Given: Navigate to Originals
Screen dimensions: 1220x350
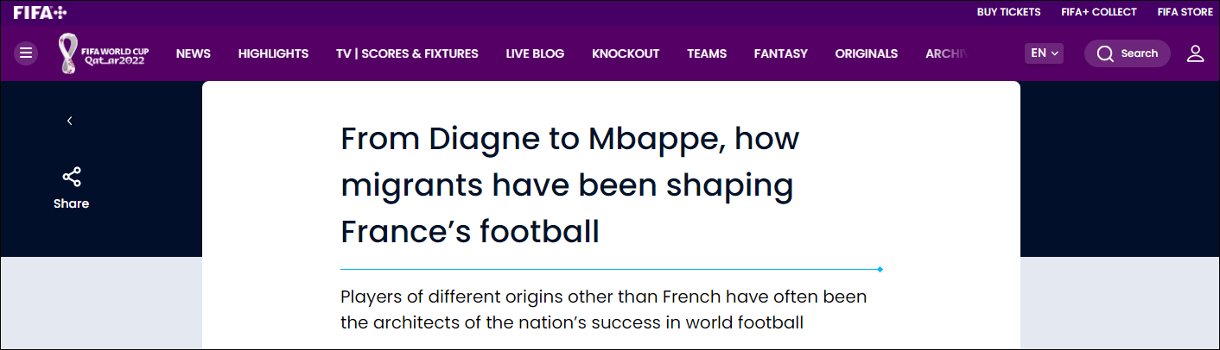Looking at the screenshot, I should click(866, 53).
